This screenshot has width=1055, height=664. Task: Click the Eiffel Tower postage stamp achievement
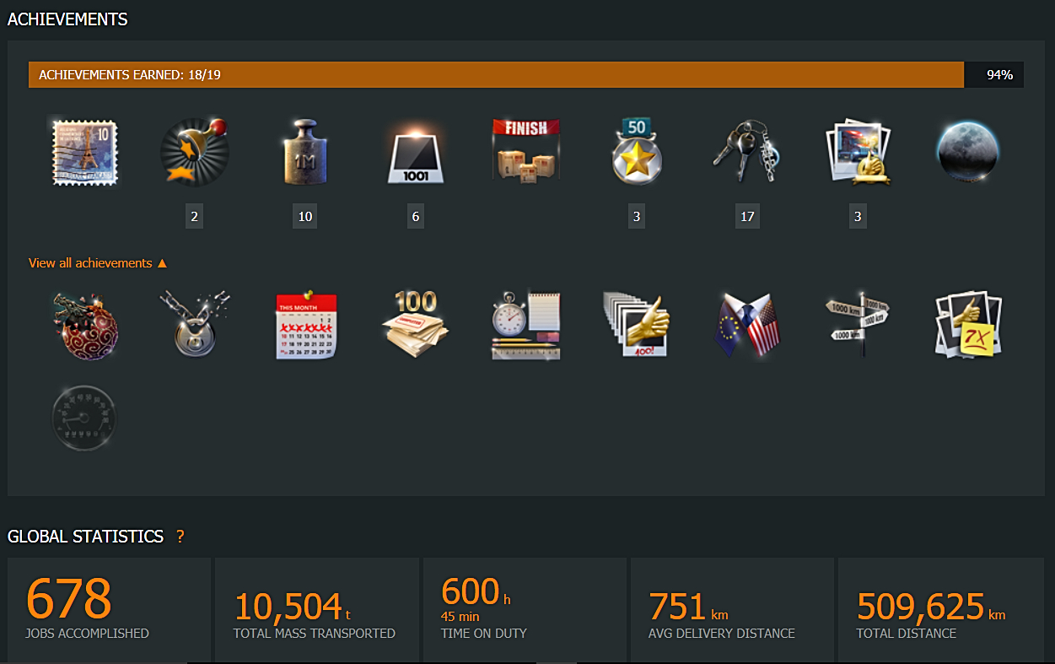point(84,152)
